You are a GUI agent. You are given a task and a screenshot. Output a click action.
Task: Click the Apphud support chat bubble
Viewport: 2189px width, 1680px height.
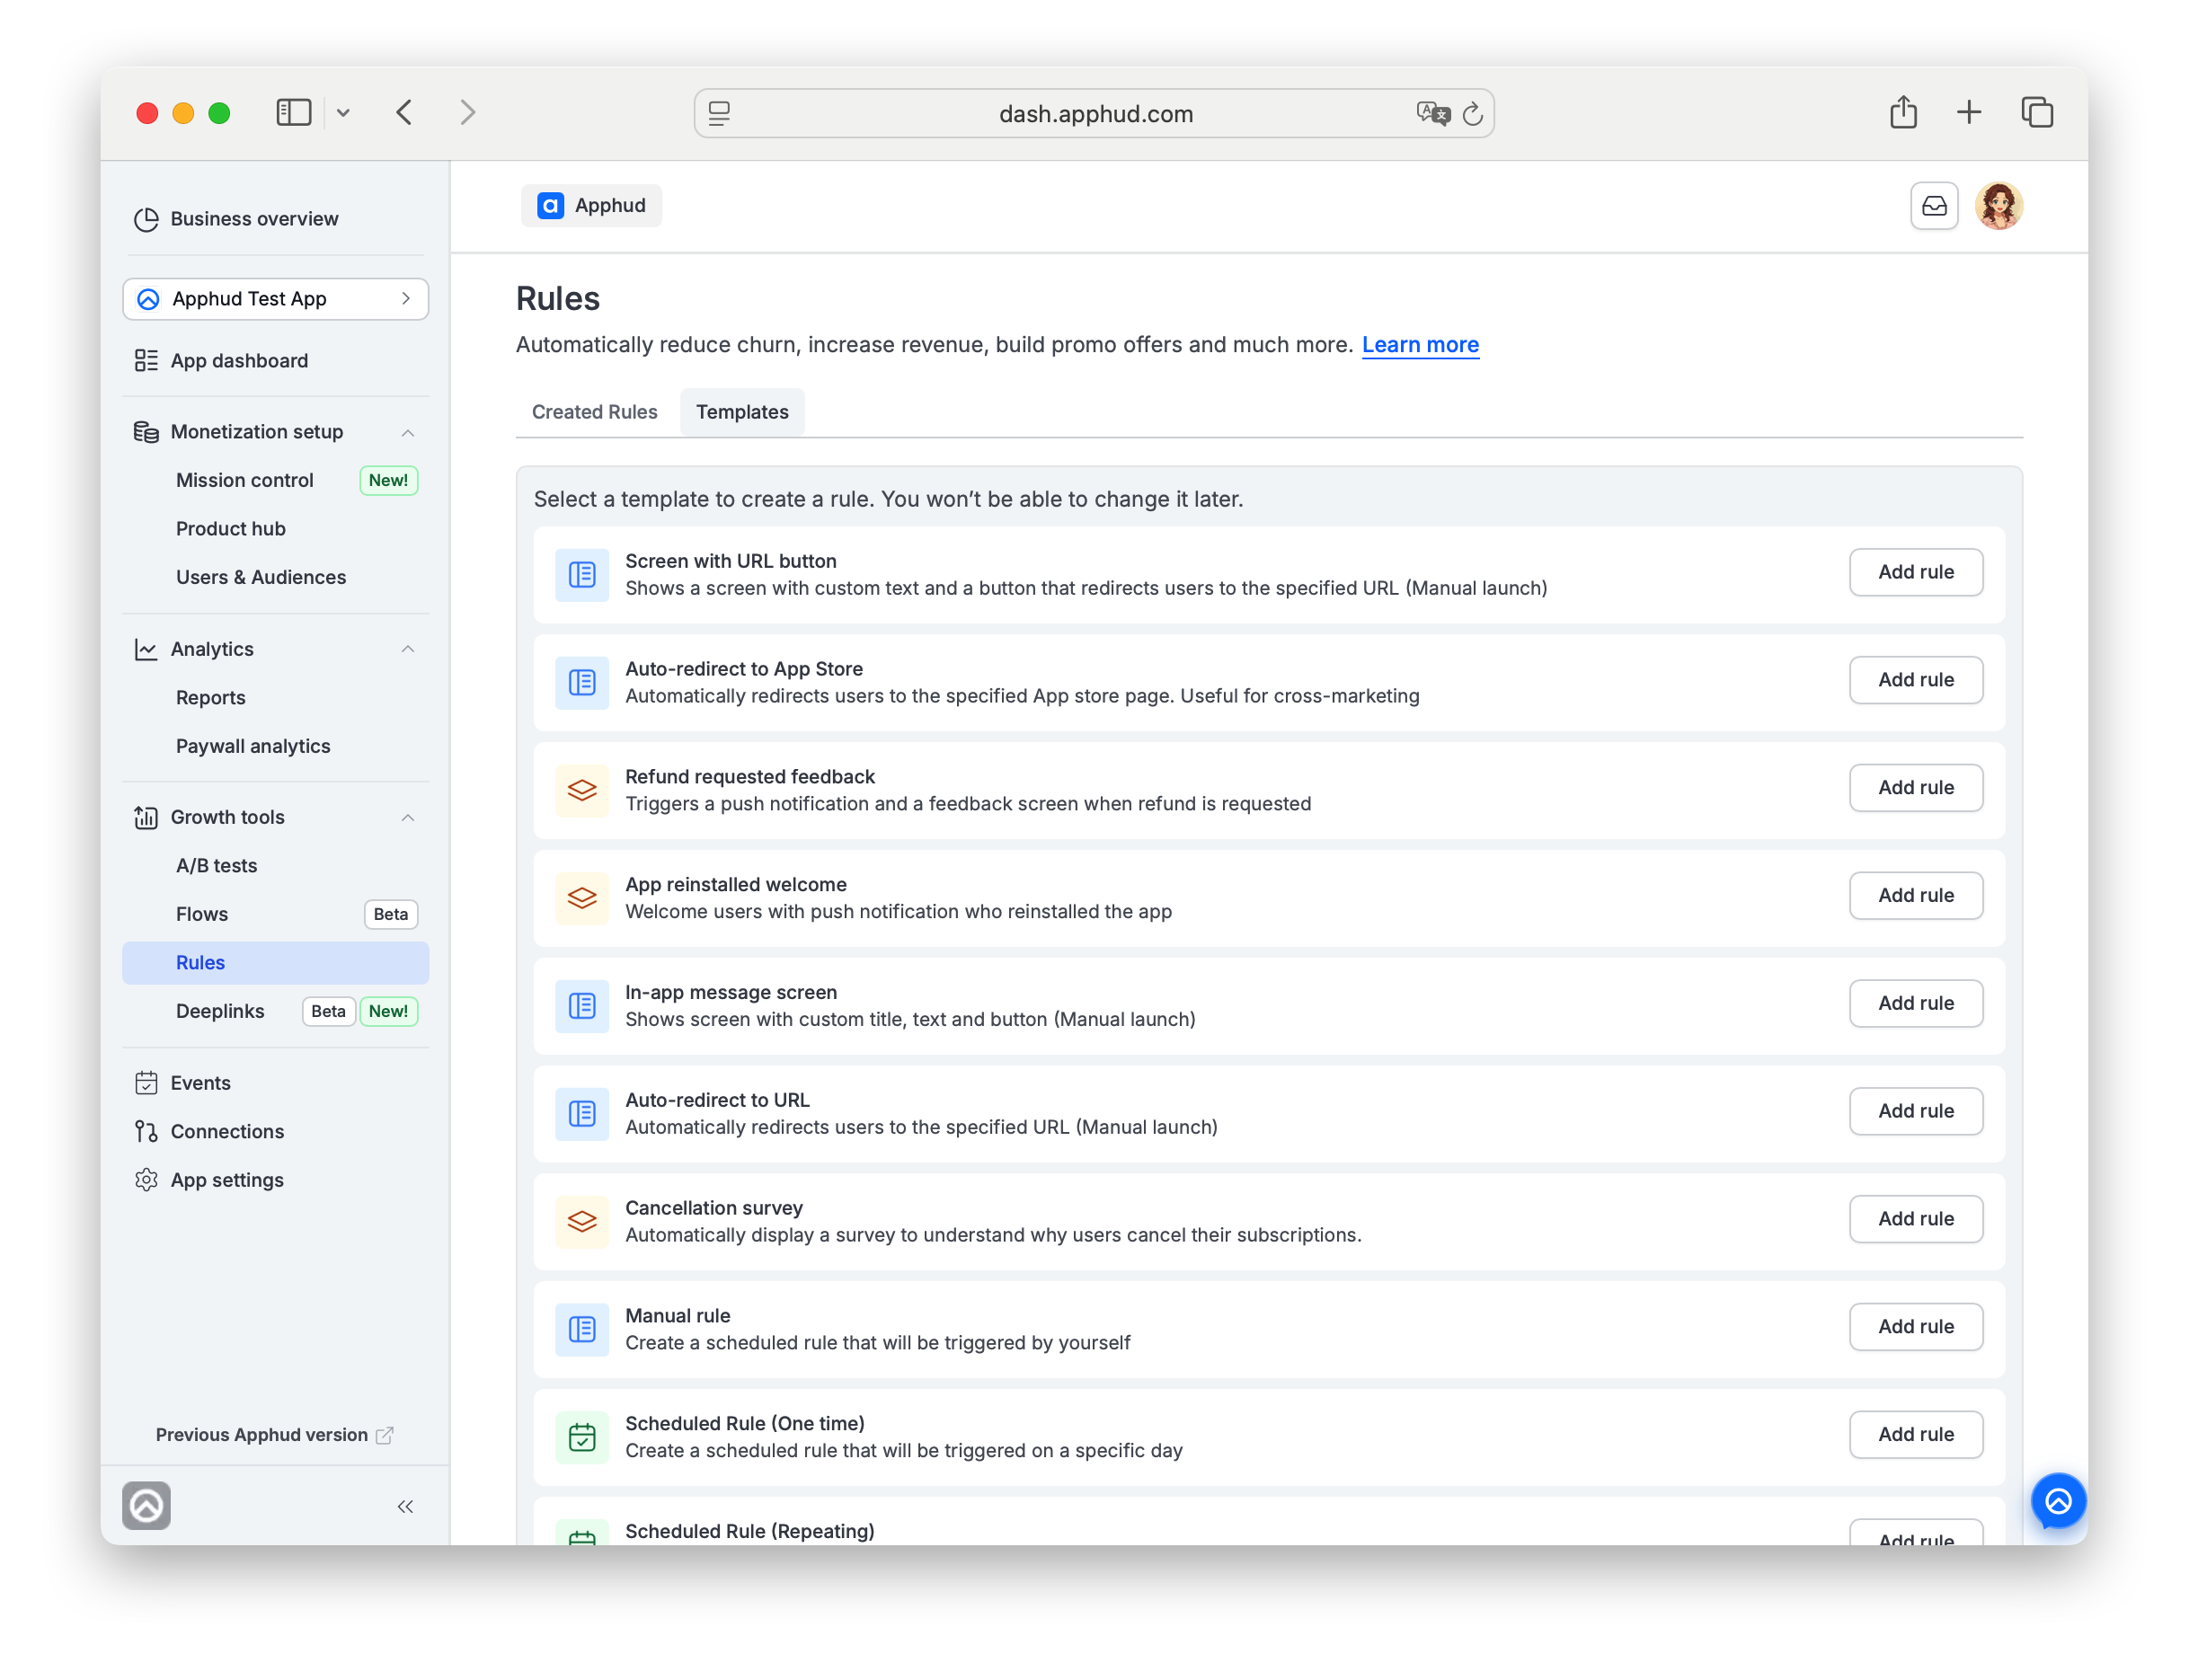point(2058,1501)
